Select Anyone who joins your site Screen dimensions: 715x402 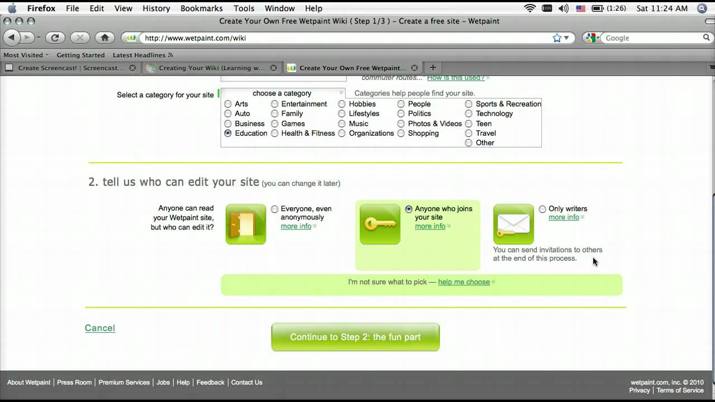[409, 209]
